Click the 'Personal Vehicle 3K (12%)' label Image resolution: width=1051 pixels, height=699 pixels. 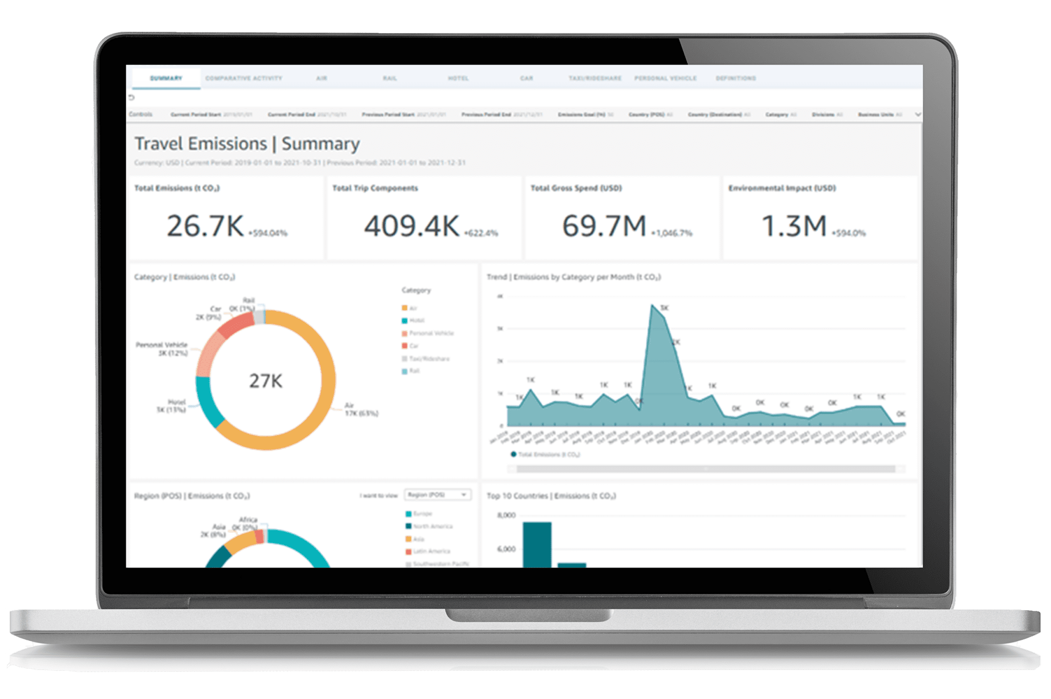tap(162, 349)
